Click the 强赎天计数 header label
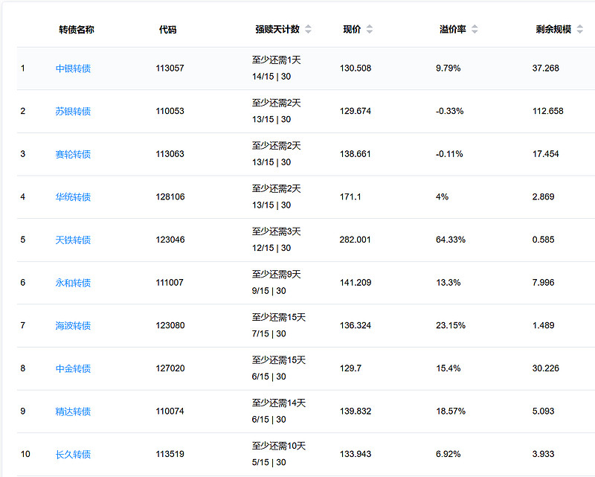Viewport: 595px width, 477px height. 277,29
